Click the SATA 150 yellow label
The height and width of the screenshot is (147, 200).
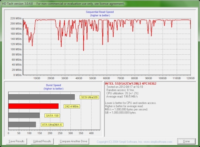click(x=52, y=115)
